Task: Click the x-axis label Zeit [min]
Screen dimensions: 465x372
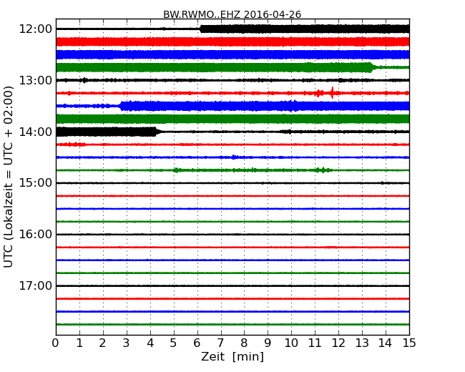Action: 232,356
